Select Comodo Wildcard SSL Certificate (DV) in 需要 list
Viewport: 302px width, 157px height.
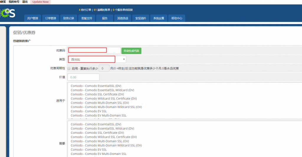coord(104,137)
